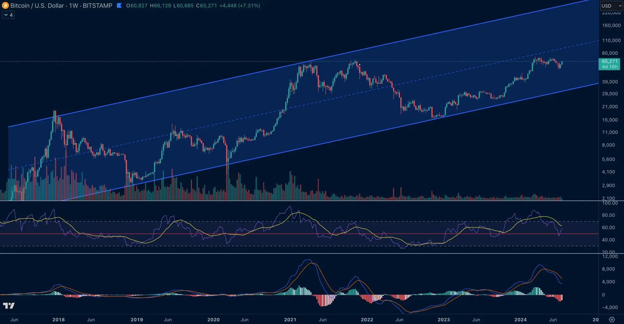Open chart settings gear icon
This screenshot has width=624, height=324.
pos(612,319)
